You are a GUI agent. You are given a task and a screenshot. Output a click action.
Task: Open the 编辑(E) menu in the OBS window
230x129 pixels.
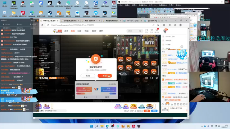[127, 5]
